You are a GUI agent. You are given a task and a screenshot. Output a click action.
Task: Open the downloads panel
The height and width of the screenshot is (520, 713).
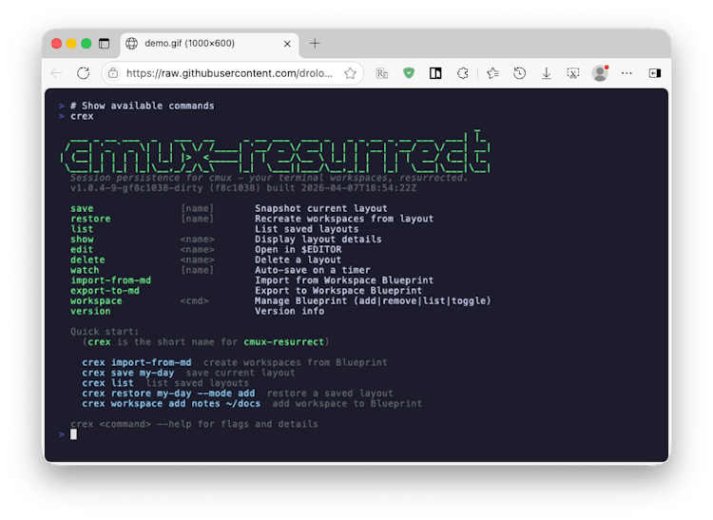[x=547, y=73]
